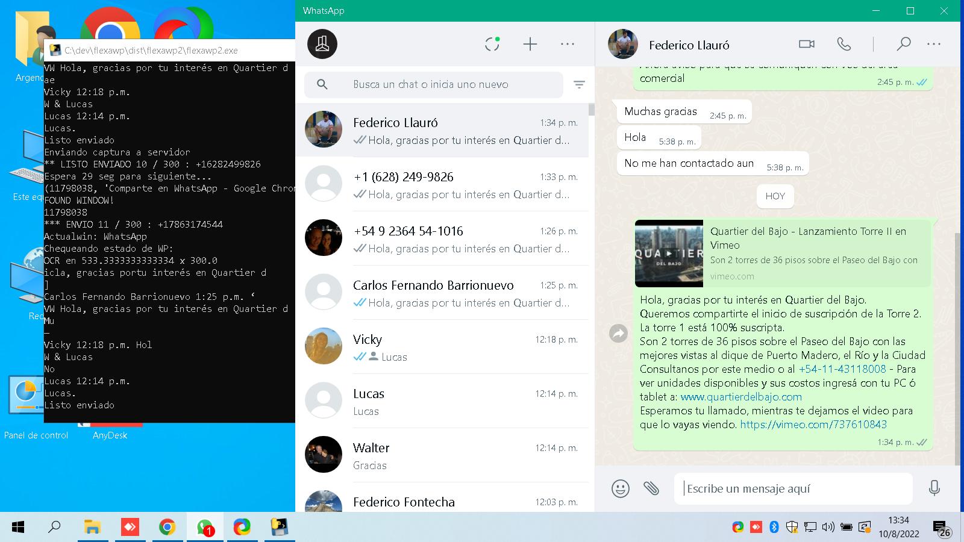Play the Quartier del Bajo Vimeo preview thumbnail
Image resolution: width=964 pixels, height=542 pixels.
pyautogui.click(x=669, y=254)
